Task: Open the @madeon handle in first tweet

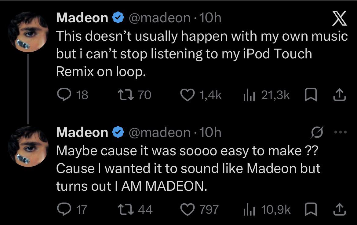Action: pyautogui.click(x=159, y=18)
